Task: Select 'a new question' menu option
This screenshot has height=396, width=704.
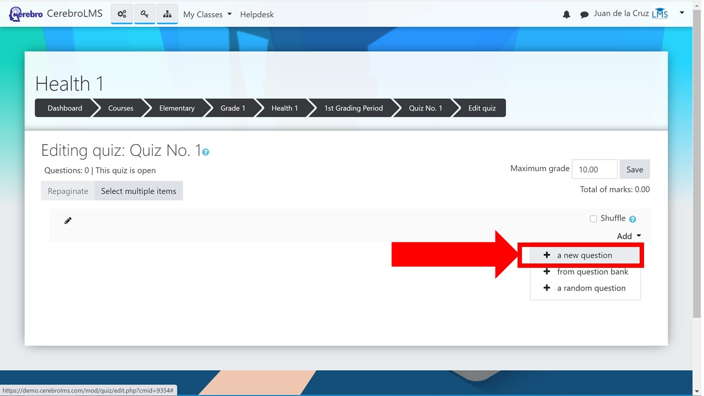Action: (x=584, y=255)
